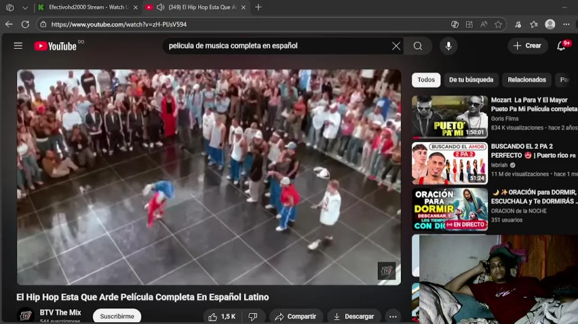Close the Efectivohd2000 Stream tab
Image resolution: width=578 pixels, height=324 pixels.
[x=135, y=7]
